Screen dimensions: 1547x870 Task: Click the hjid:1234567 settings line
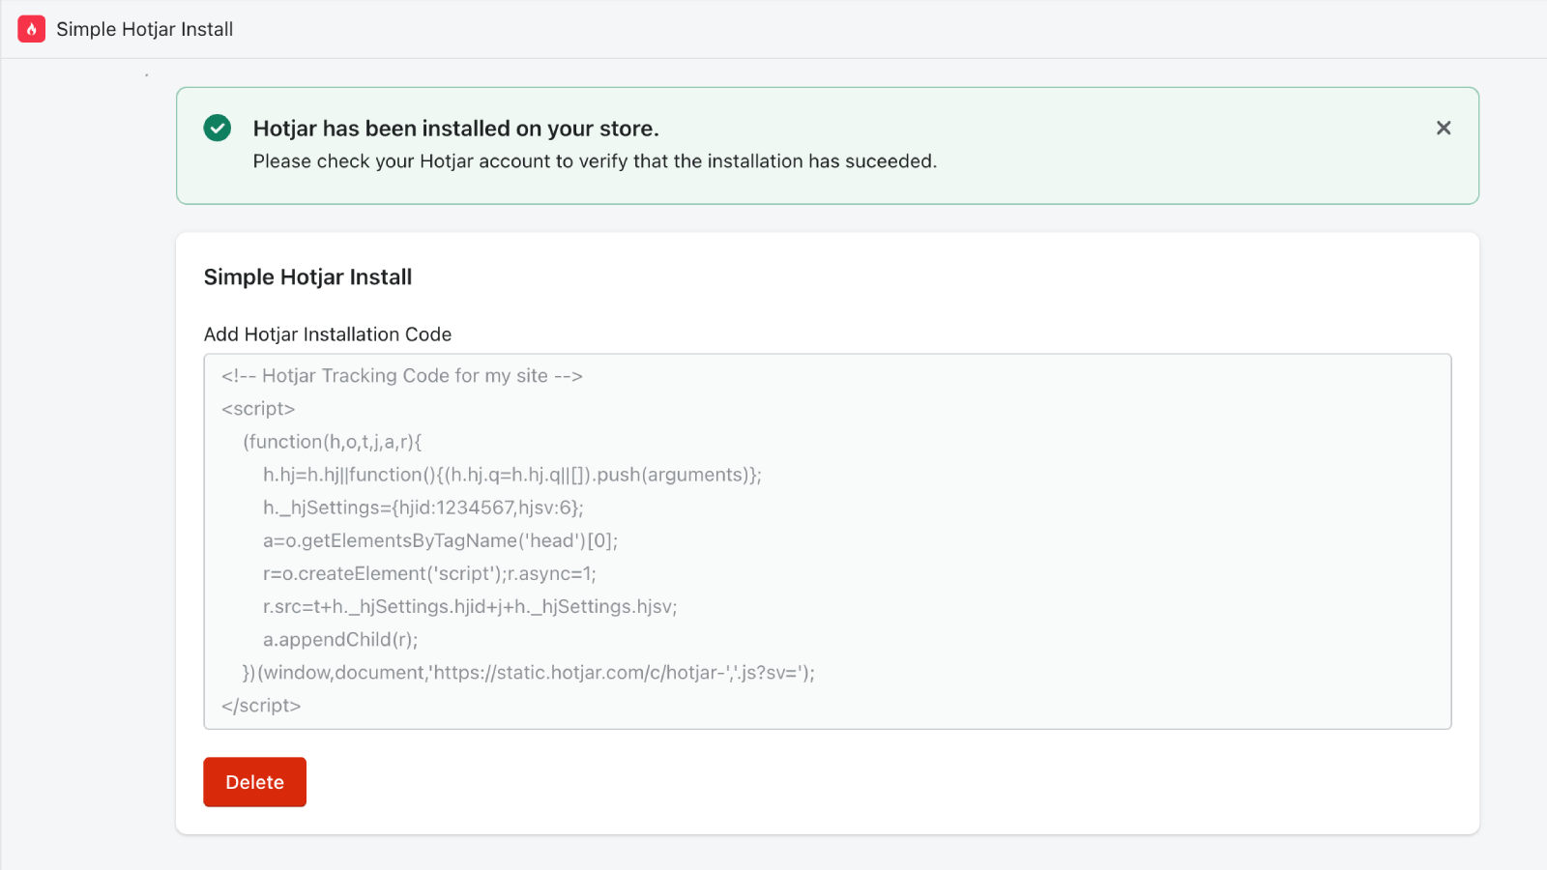[423, 507]
